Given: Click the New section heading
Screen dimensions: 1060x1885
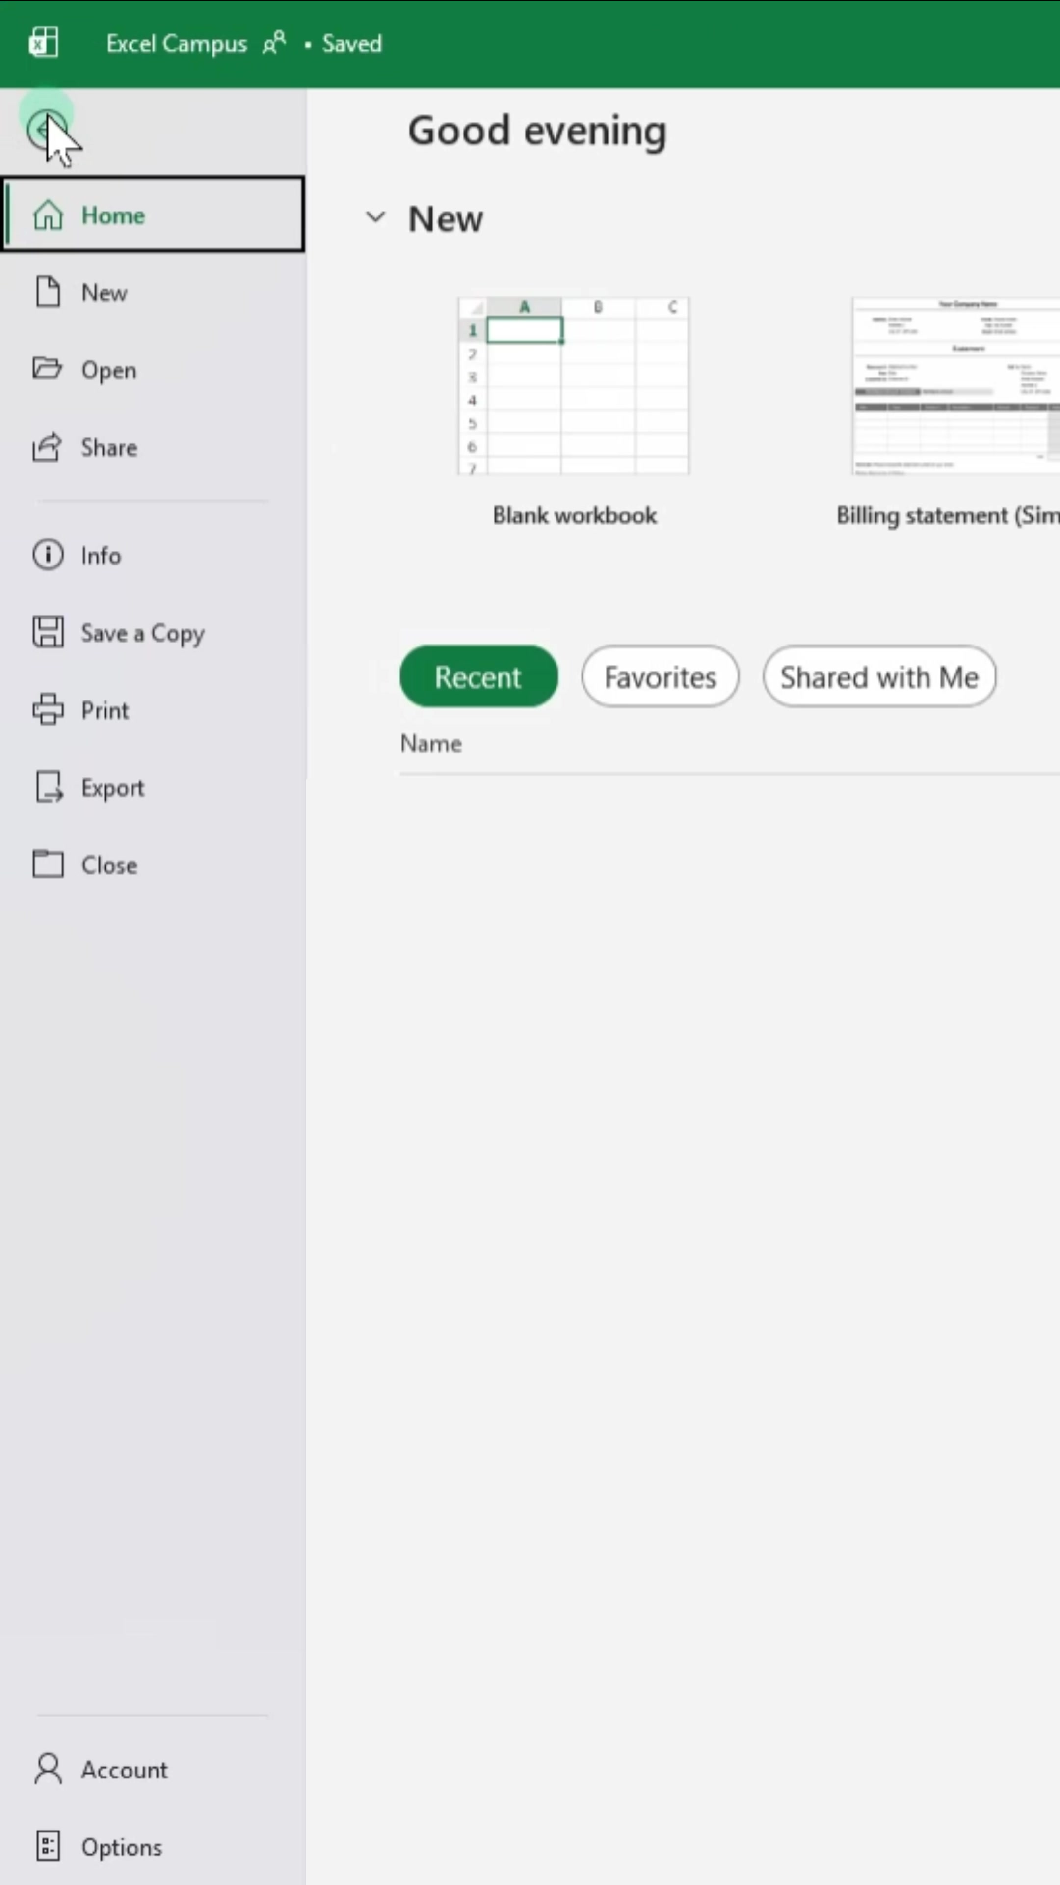Looking at the screenshot, I should pyautogui.click(x=446, y=218).
